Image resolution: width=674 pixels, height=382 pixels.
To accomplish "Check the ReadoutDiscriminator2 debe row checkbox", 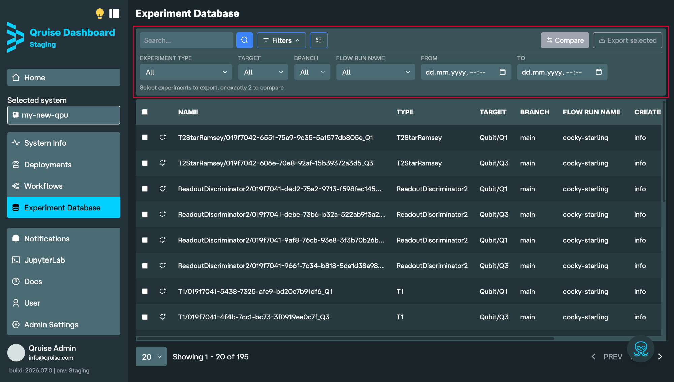I will point(145,215).
